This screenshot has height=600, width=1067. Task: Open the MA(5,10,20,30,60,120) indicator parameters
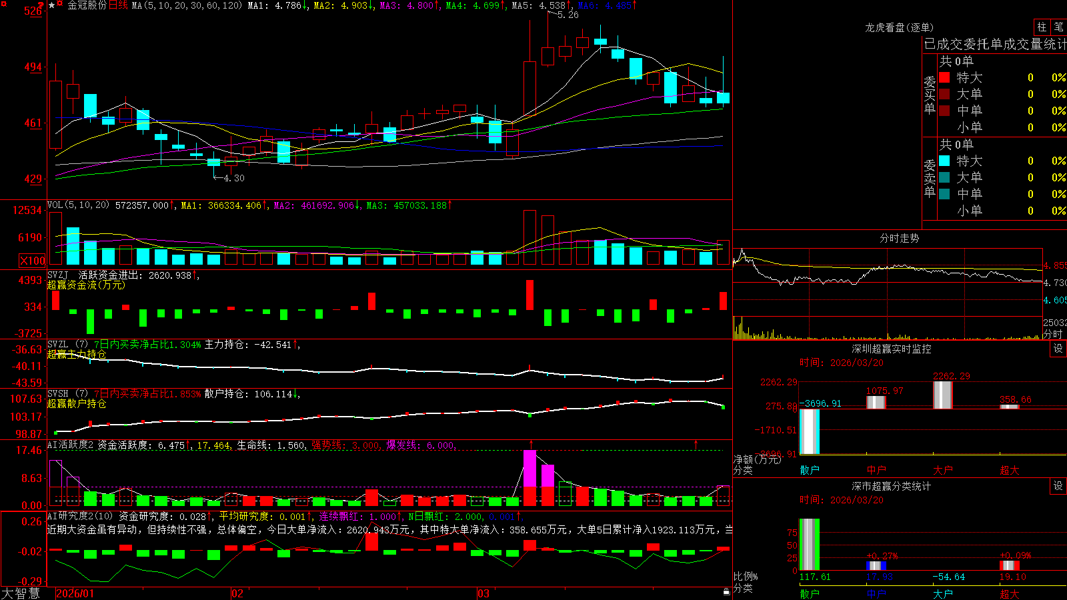[187, 5]
